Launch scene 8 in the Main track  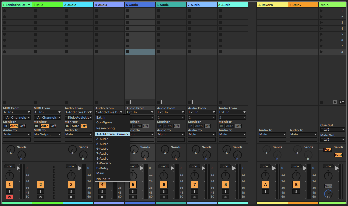[322, 52]
